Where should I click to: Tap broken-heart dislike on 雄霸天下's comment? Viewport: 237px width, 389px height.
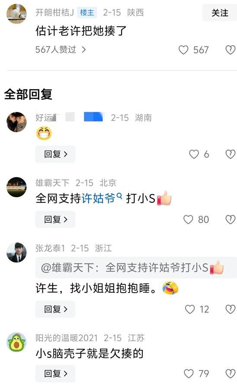231,220
